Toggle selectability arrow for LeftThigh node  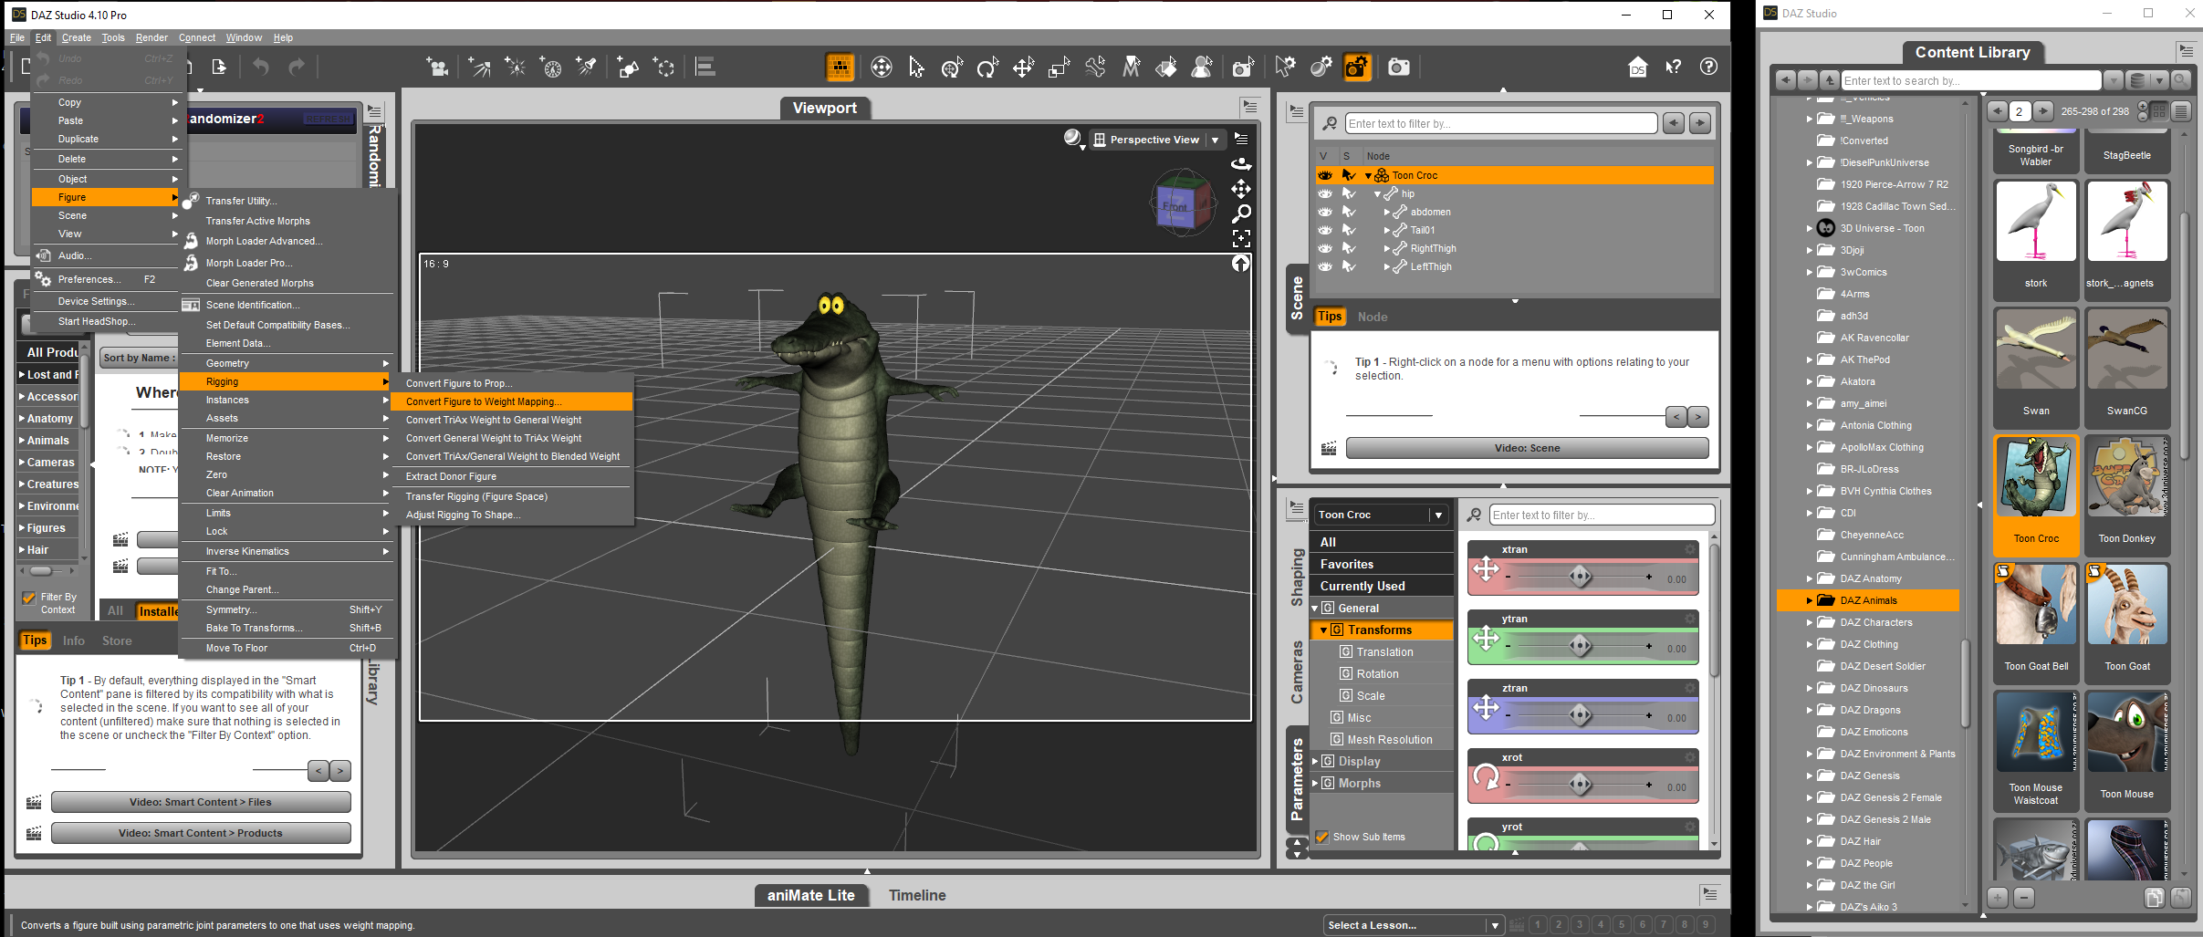(1349, 266)
